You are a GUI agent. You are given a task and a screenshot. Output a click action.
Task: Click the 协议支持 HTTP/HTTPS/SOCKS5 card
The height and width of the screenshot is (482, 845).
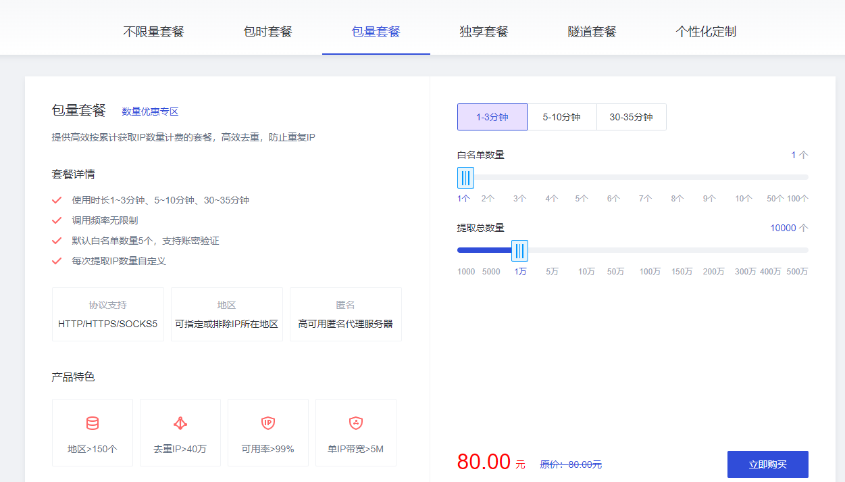[x=108, y=314]
